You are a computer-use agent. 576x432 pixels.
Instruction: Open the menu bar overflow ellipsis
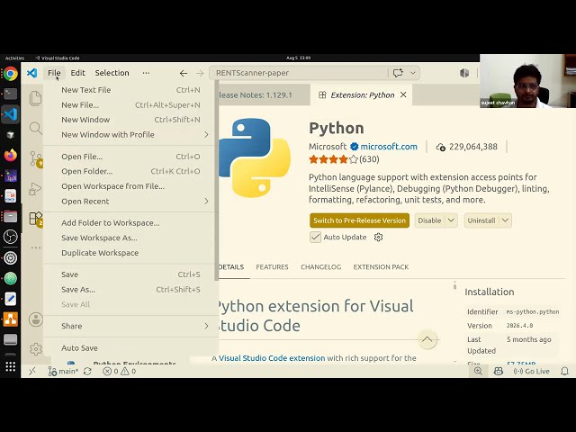146,73
